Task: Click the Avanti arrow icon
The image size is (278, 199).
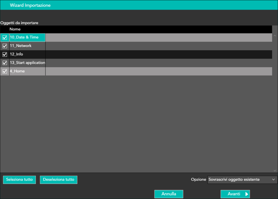Action: (247, 194)
